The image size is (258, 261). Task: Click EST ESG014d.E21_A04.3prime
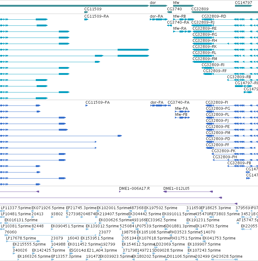(93, 250)
